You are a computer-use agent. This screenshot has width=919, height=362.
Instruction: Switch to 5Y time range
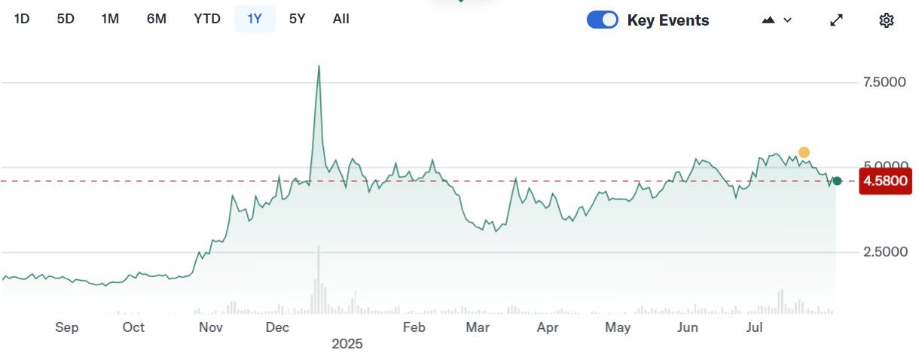(x=298, y=19)
